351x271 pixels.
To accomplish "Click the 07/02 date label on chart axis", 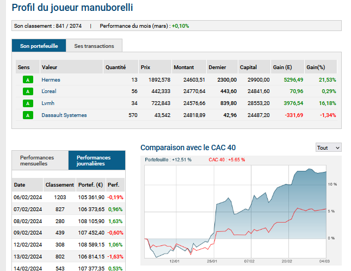I will 249,261.
